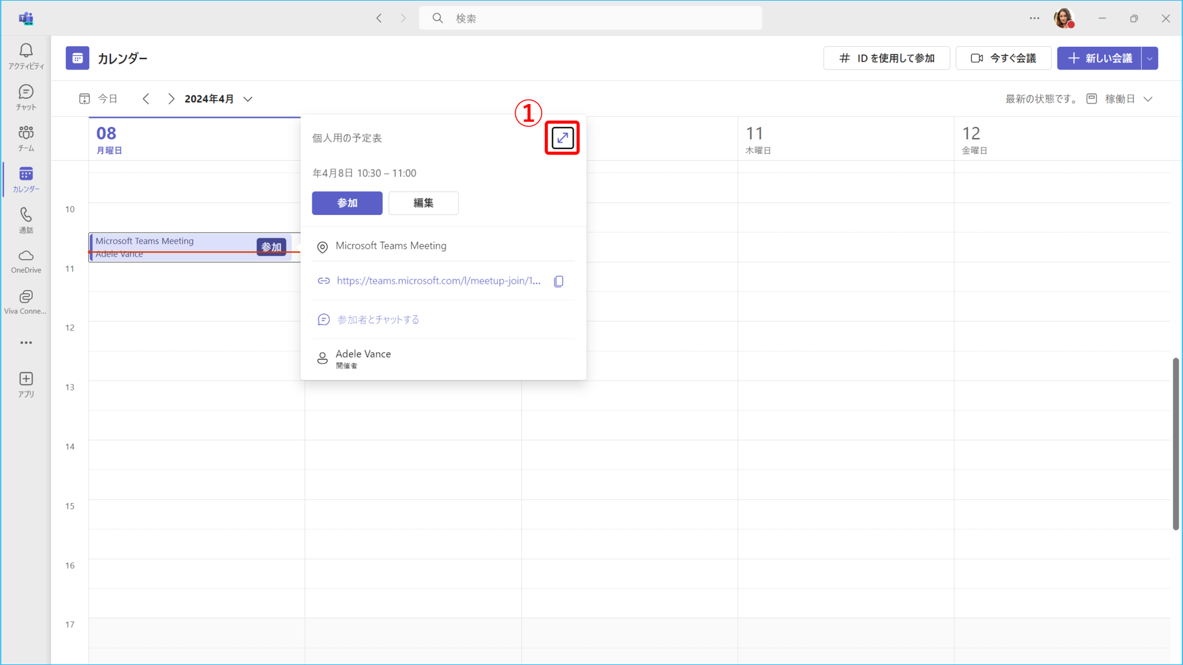Click the 参加 button in the popup

[x=347, y=203]
